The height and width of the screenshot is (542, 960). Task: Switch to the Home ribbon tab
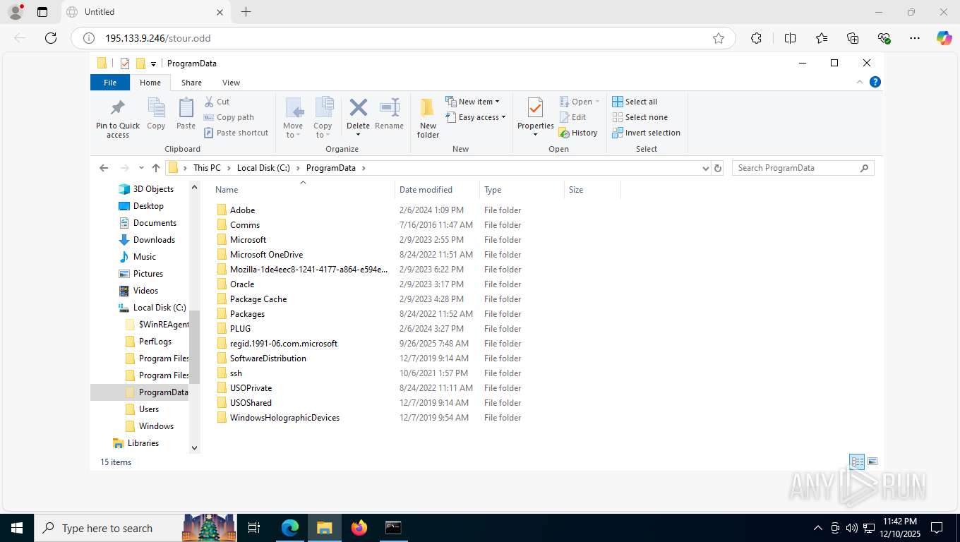click(x=150, y=83)
